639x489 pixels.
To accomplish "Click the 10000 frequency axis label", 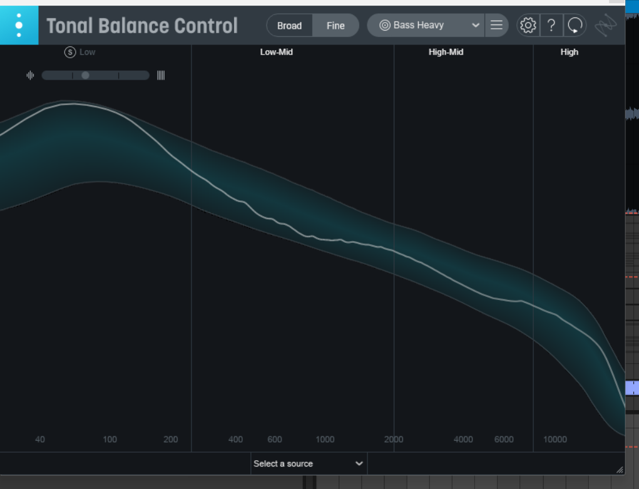I will (555, 440).
